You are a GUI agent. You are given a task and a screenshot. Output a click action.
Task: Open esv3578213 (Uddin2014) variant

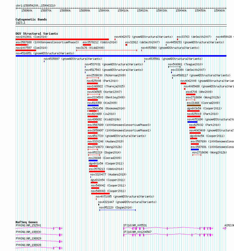tap(106, 169)
